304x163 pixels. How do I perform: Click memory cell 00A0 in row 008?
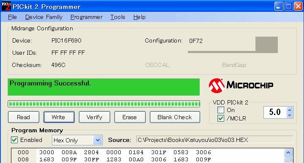pyautogui.click(x=136, y=160)
